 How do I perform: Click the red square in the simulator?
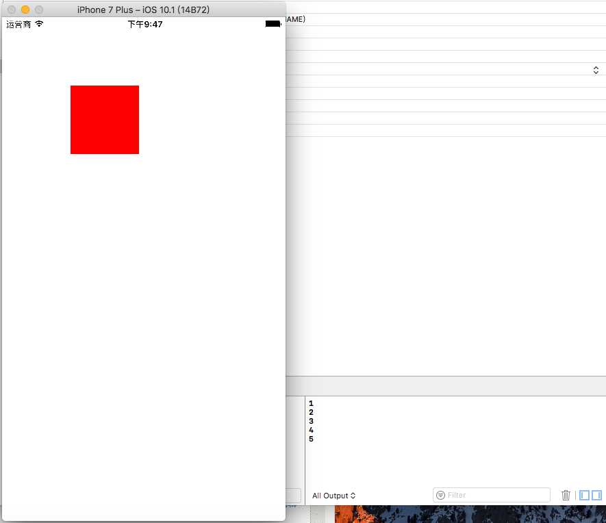tap(104, 120)
